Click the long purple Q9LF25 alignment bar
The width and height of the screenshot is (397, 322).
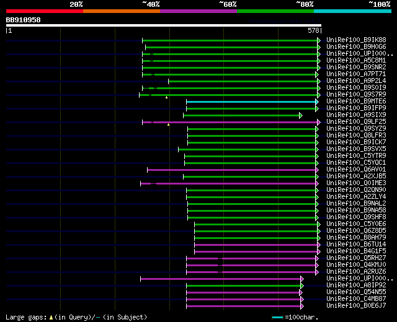230,123
